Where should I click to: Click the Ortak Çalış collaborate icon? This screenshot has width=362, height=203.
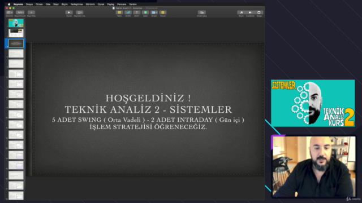(202, 12)
